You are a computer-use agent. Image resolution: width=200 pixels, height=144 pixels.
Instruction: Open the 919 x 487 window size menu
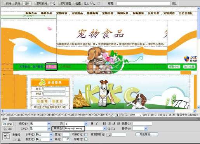(x=150, y=115)
